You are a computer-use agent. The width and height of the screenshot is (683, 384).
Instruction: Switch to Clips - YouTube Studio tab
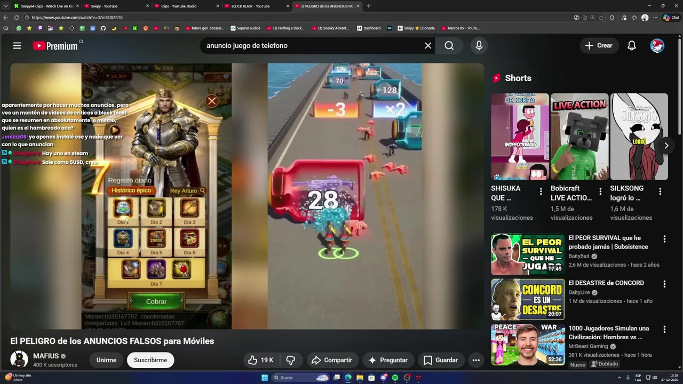click(186, 6)
